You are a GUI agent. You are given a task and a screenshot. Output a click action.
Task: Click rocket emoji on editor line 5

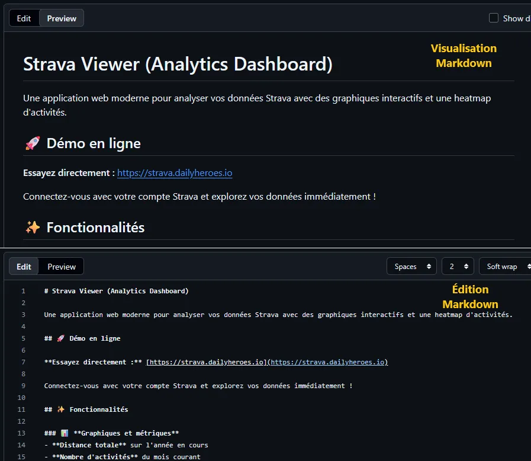click(x=60, y=338)
